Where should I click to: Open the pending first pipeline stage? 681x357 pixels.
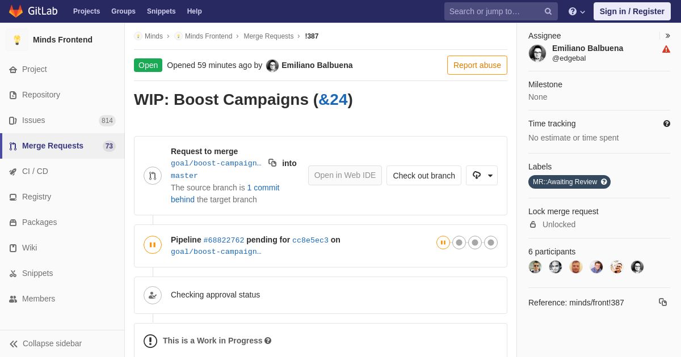click(x=443, y=243)
